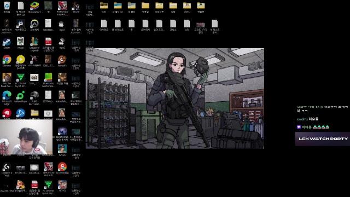Click the webcam overlay feed

(26, 137)
